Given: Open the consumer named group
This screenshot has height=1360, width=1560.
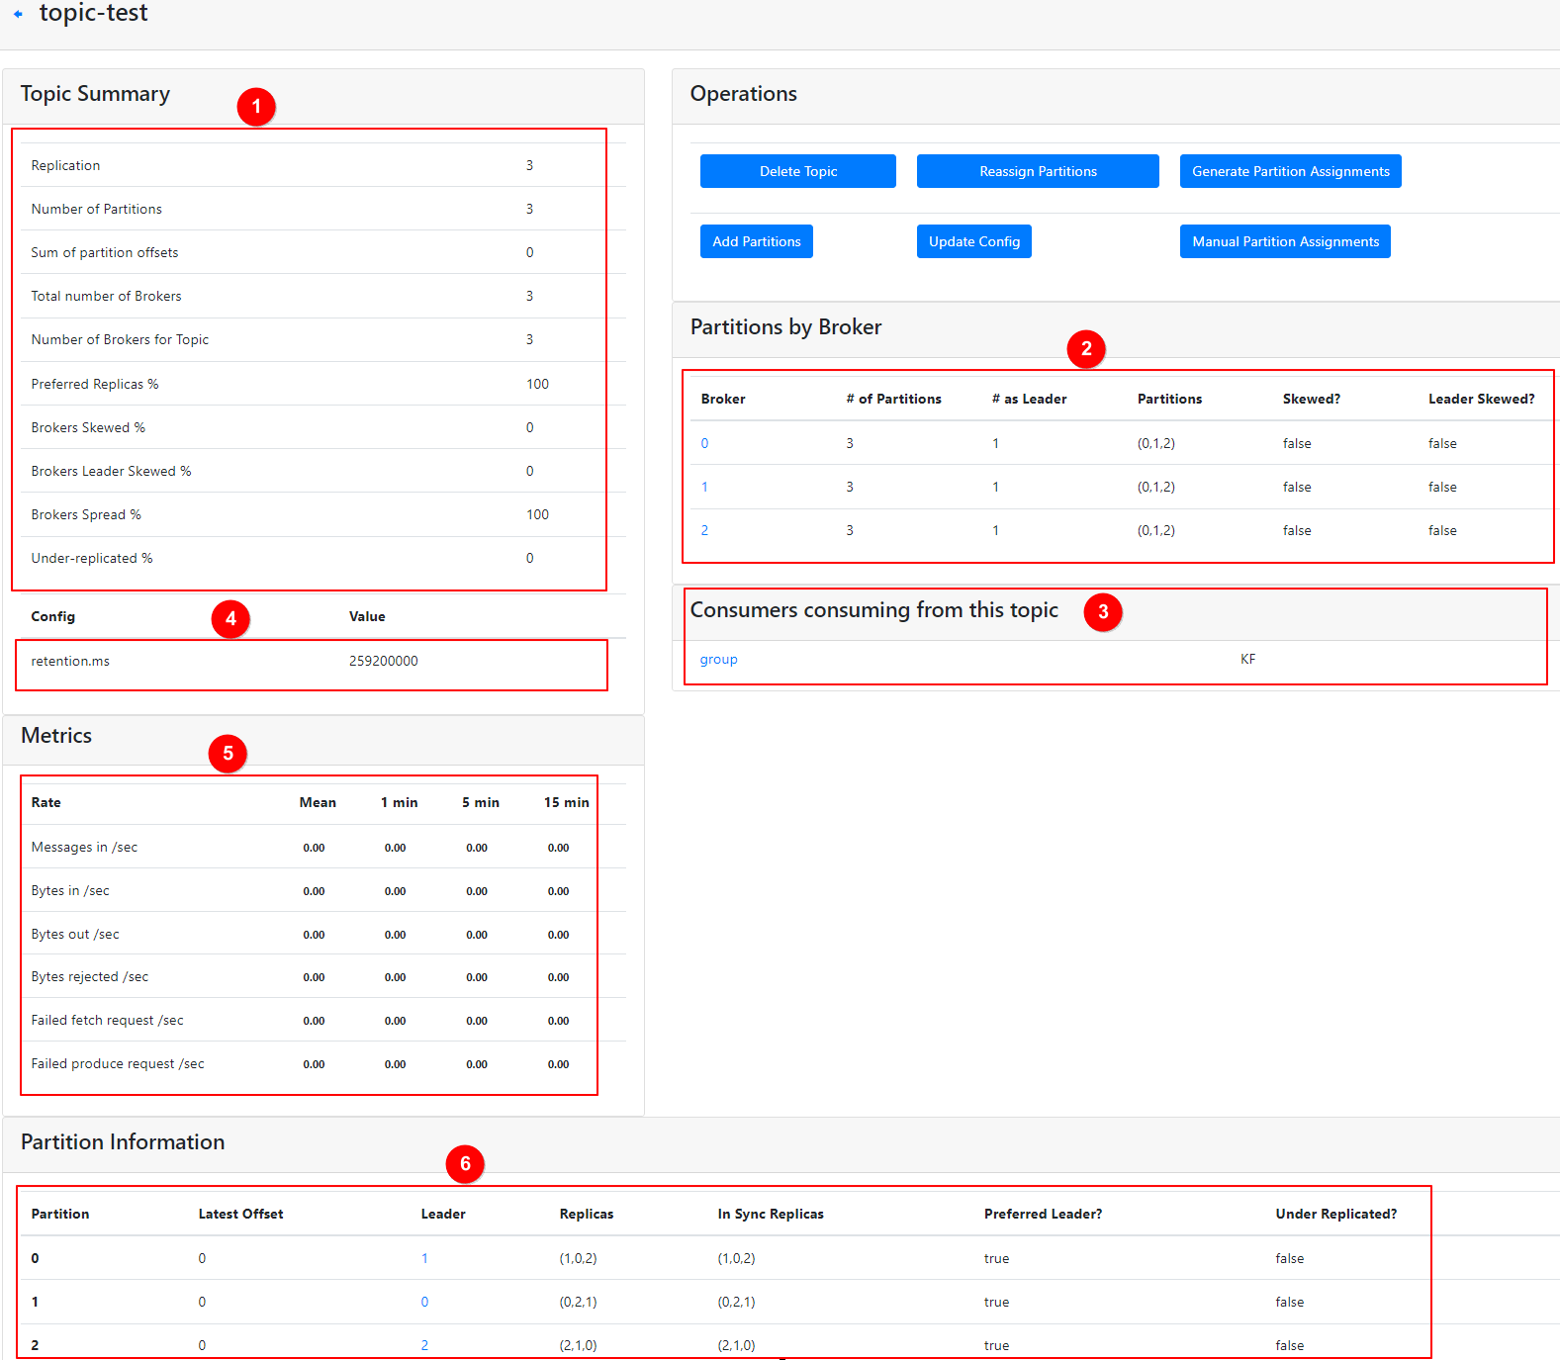Looking at the screenshot, I should (x=718, y=660).
